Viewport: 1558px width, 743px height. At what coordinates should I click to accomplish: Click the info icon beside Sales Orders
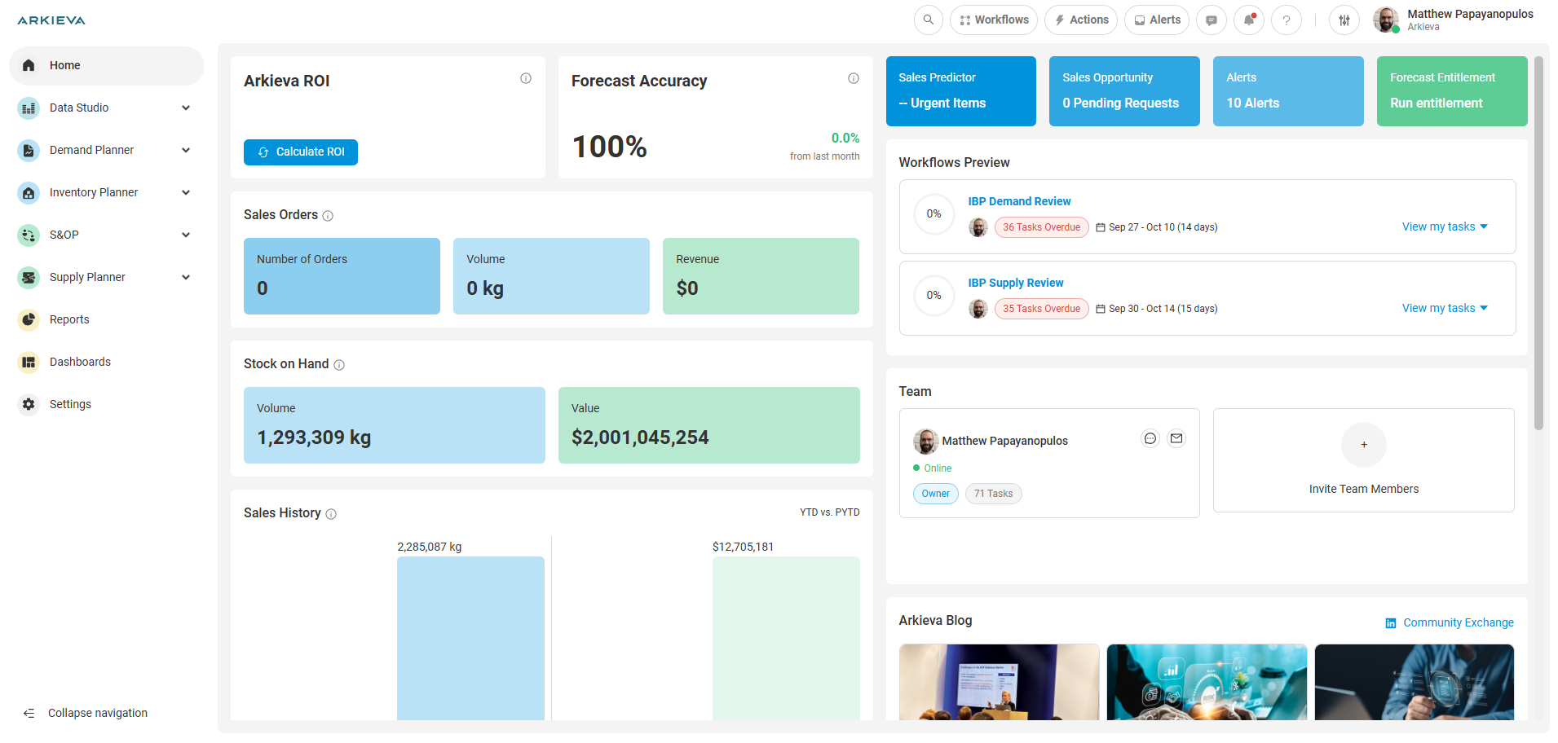coord(328,216)
